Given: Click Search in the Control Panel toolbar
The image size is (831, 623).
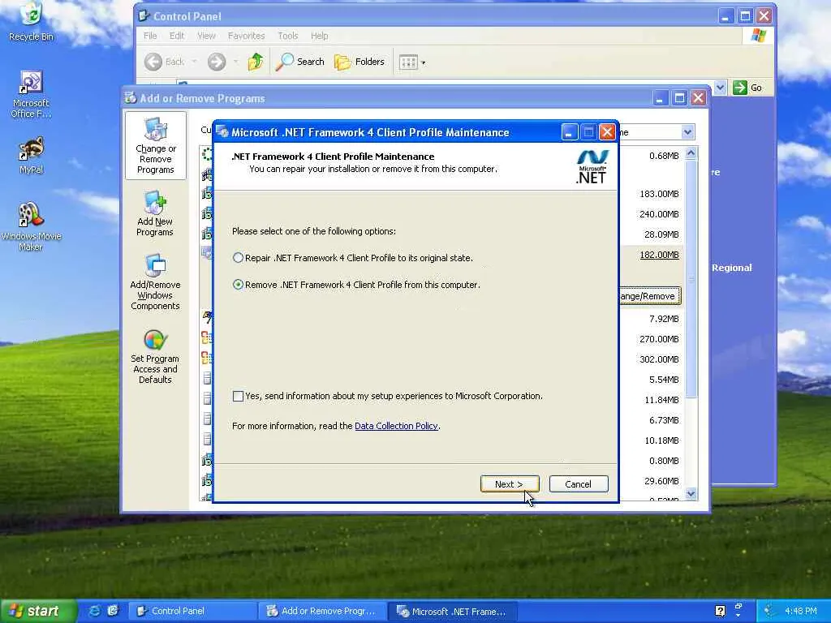Looking at the screenshot, I should click(300, 62).
